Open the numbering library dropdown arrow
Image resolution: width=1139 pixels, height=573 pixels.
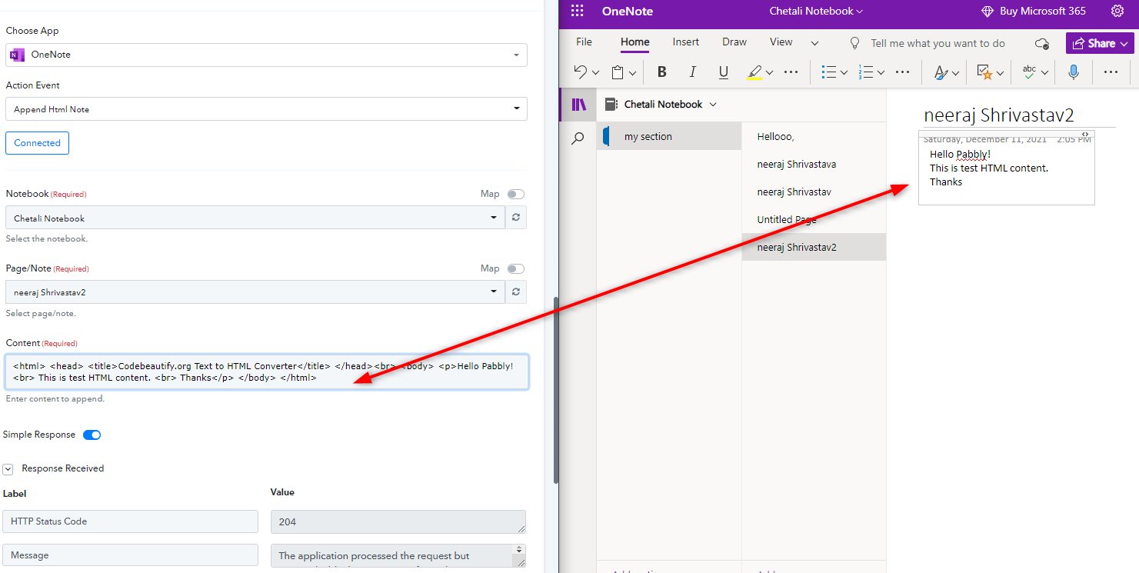[881, 73]
